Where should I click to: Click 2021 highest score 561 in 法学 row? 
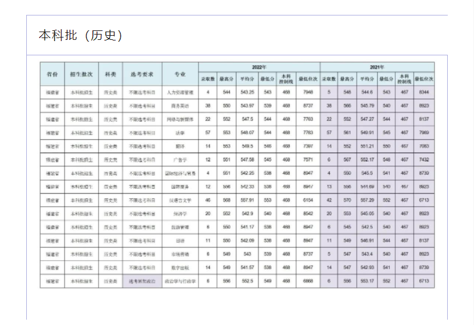(x=347, y=133)
